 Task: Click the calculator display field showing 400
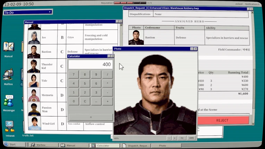[x=91, y=64]
